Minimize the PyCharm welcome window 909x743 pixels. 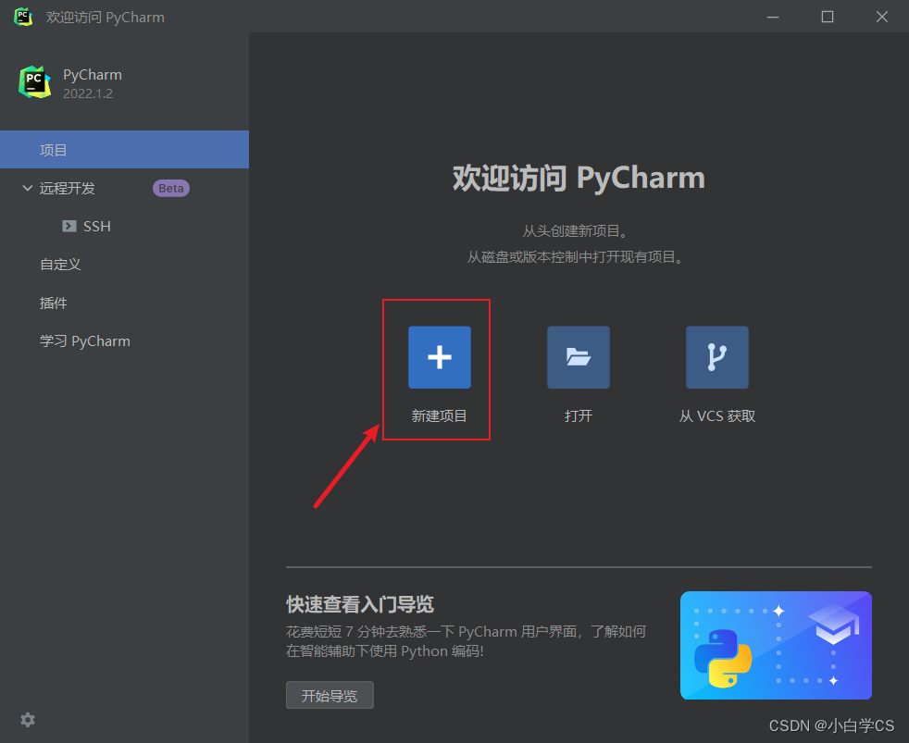coord(773,17)
